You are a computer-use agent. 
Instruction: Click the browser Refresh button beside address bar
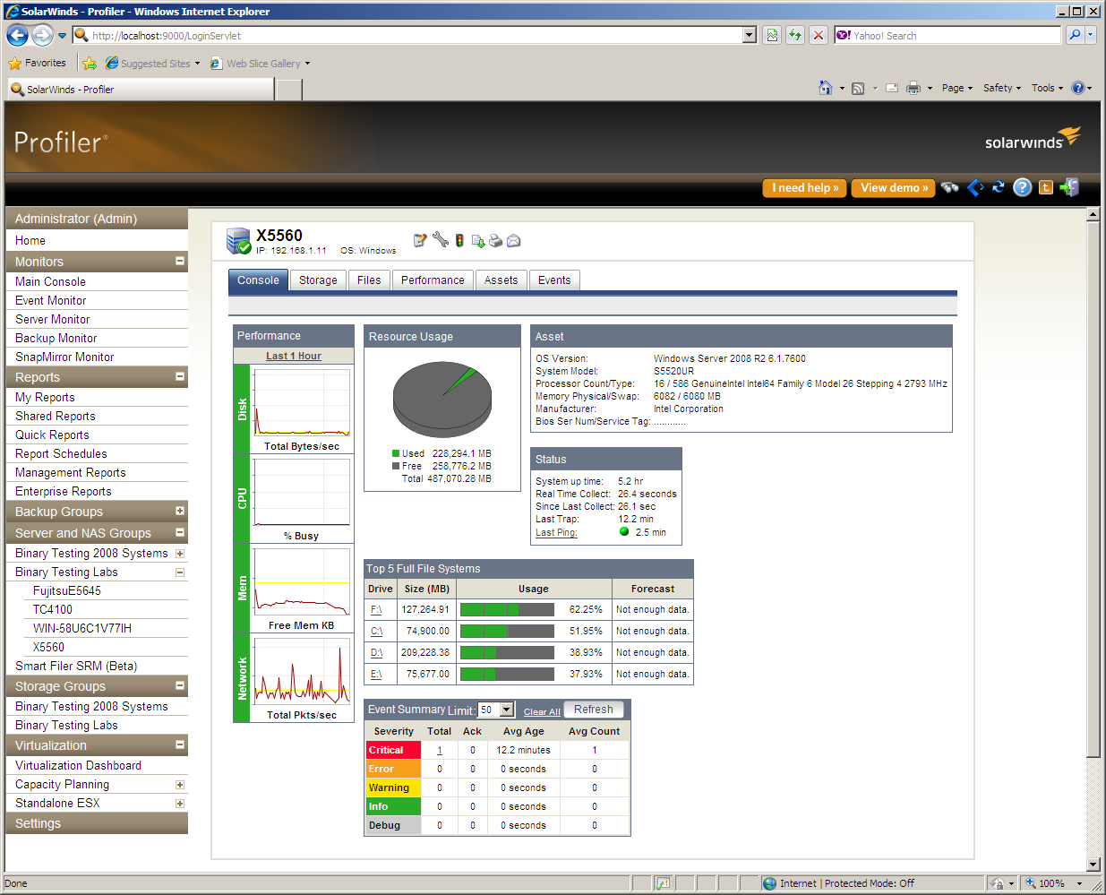click(x=794, y=35)
